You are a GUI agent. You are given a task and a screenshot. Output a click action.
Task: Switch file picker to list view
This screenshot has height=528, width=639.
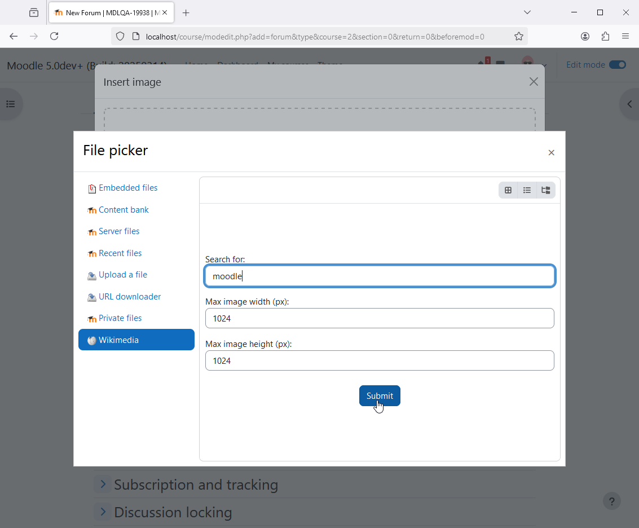tap(527, 190)
